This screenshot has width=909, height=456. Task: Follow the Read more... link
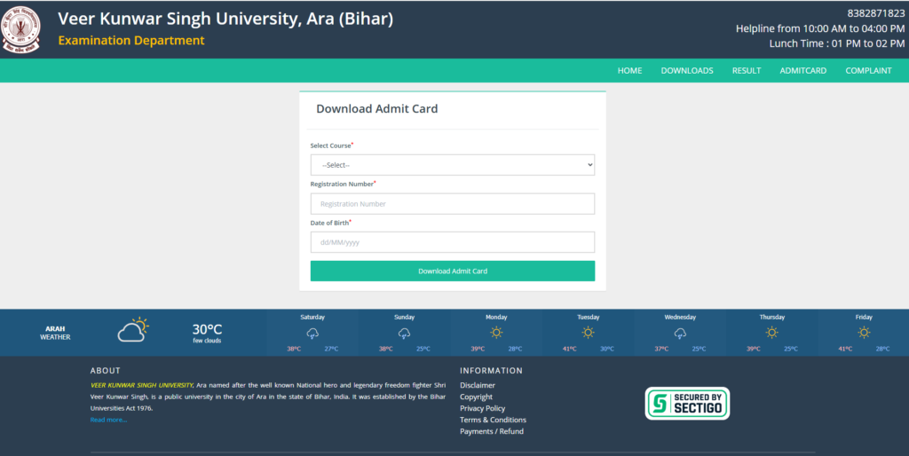(108, 421)
